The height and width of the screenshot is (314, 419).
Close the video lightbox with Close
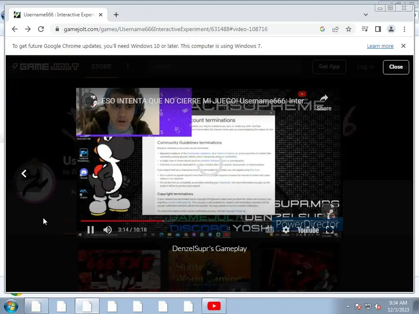tap(396, 67)
